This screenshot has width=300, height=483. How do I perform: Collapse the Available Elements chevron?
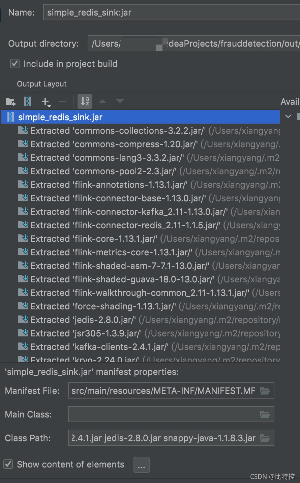(288, 117)
